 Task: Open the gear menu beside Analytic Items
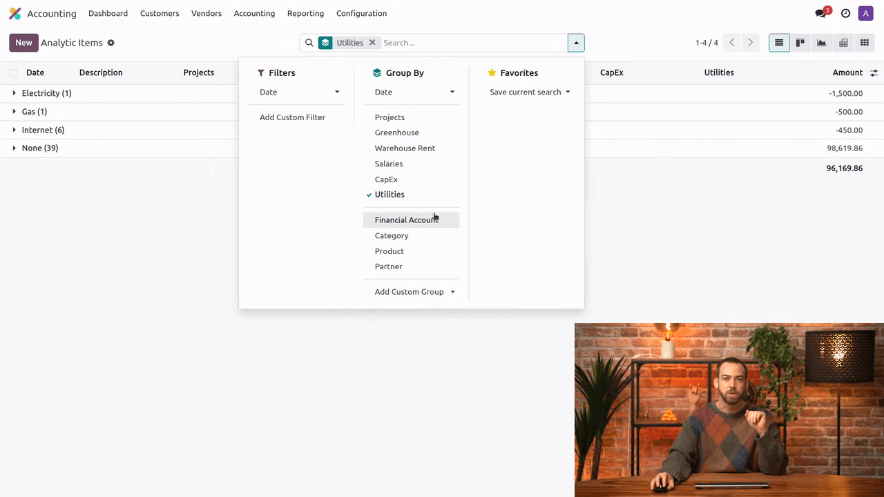tap(110, 43)
